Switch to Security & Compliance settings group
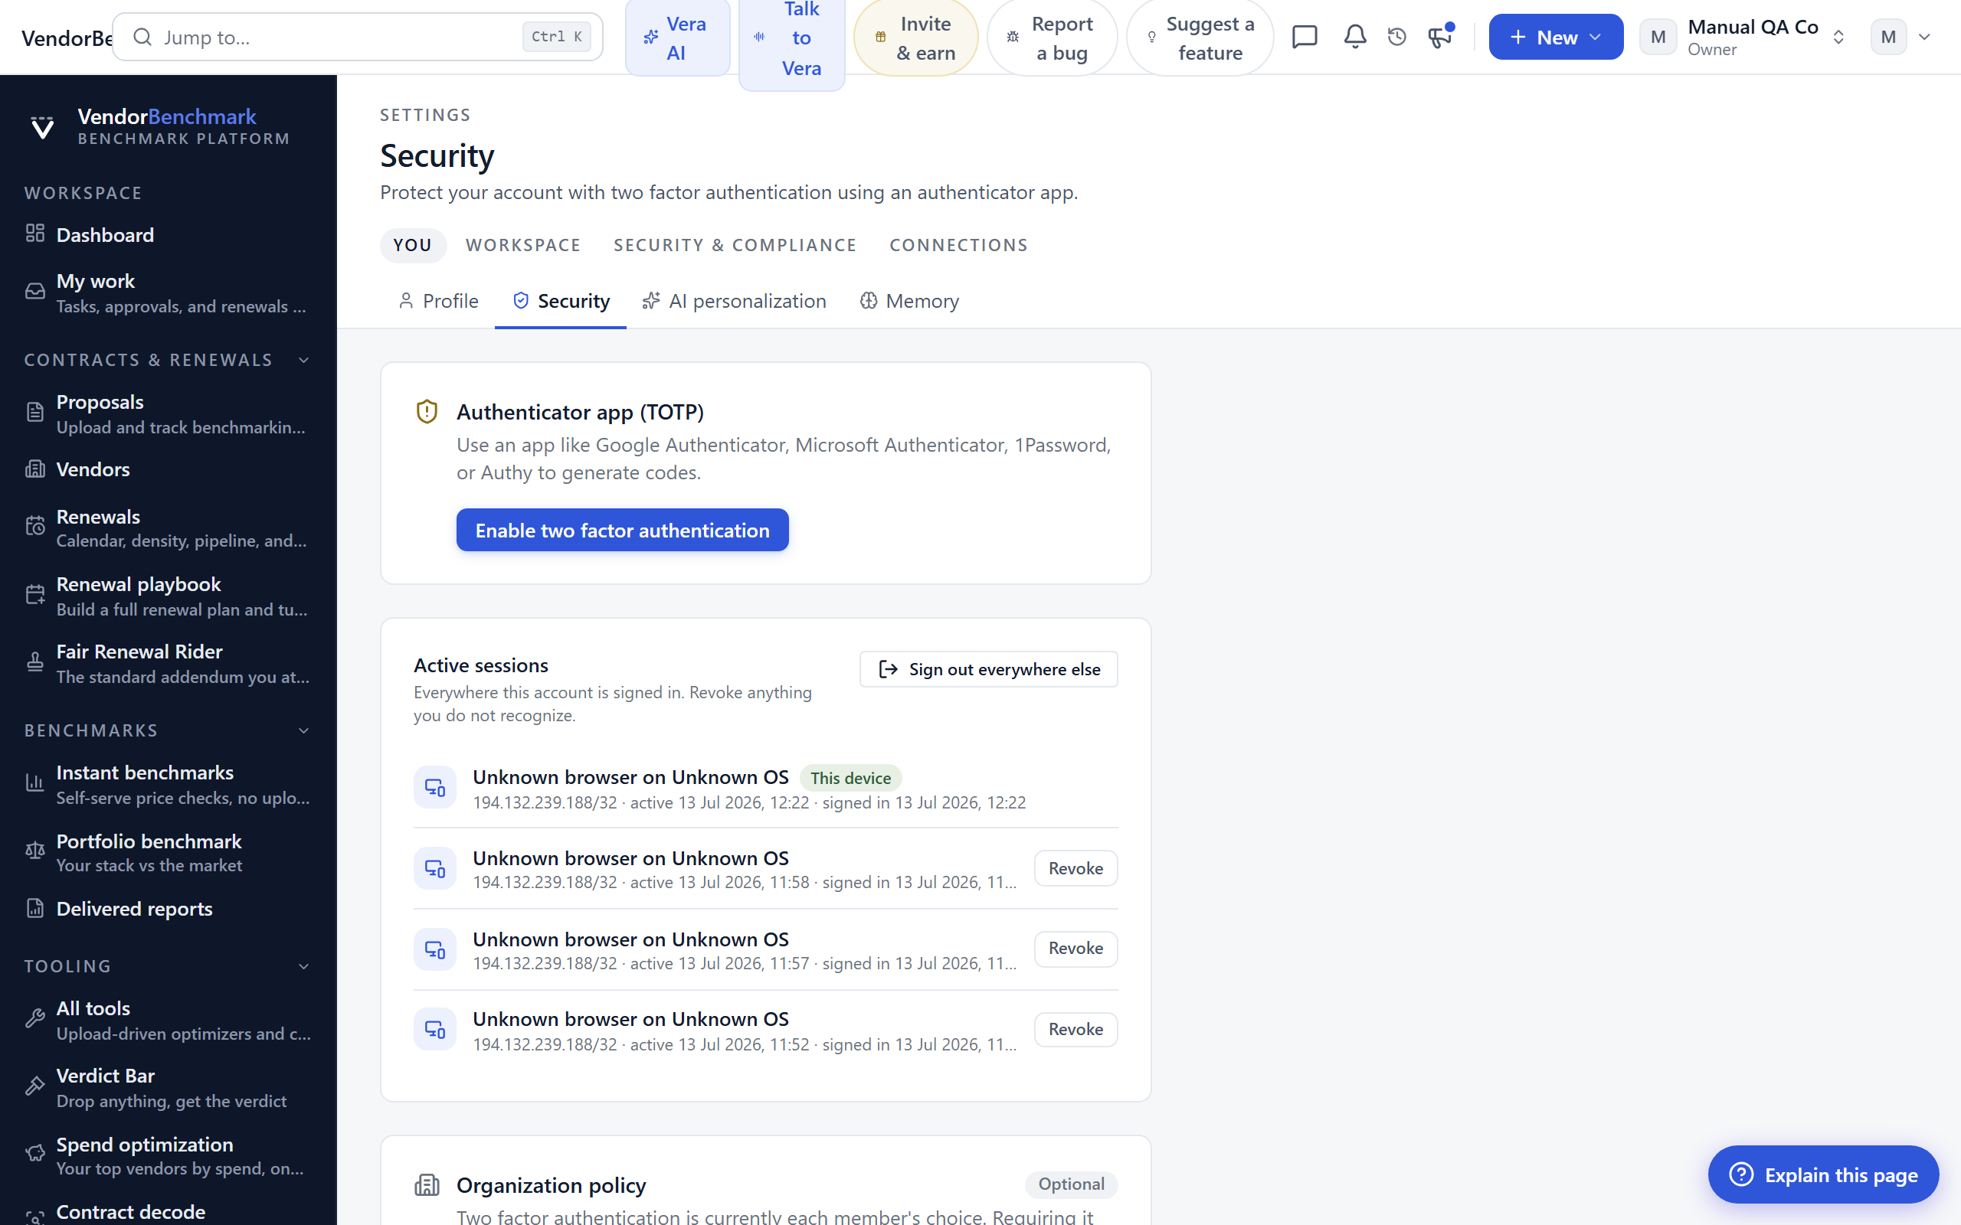Viewport: 1961px width, 1225px height. point(735,245)
